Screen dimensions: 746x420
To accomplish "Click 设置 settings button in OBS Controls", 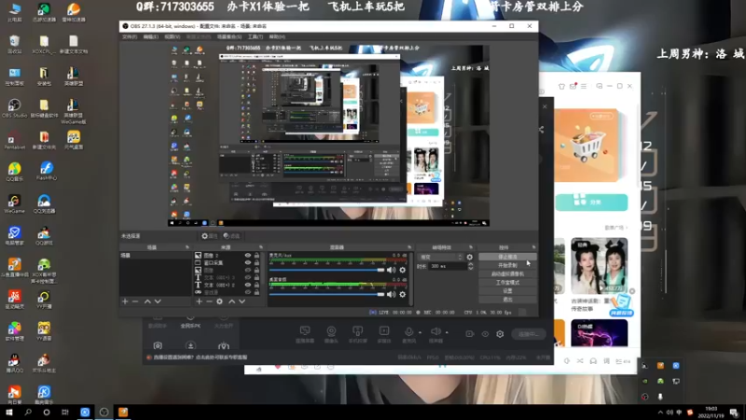I will [507, 291].
